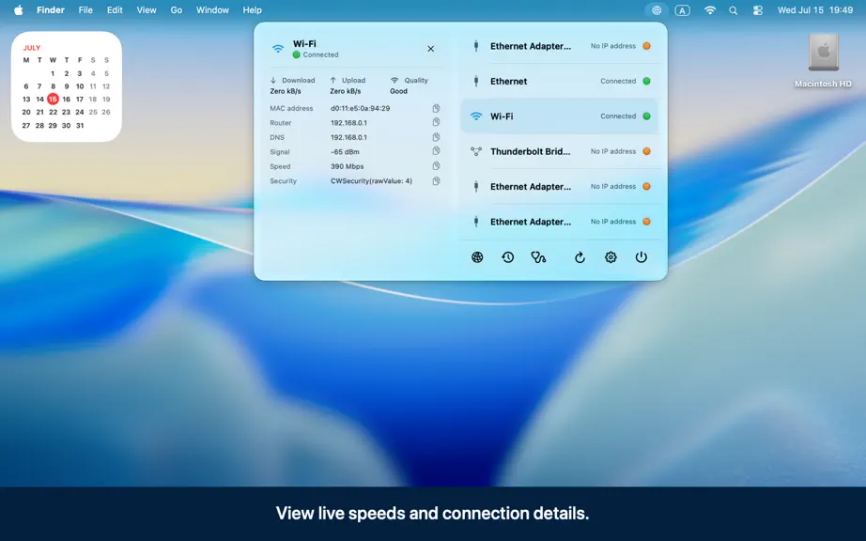Image resolution: width=866 pixels, height=541 pixels.
Task: Copy the Security value
Action: click(436, 180)
